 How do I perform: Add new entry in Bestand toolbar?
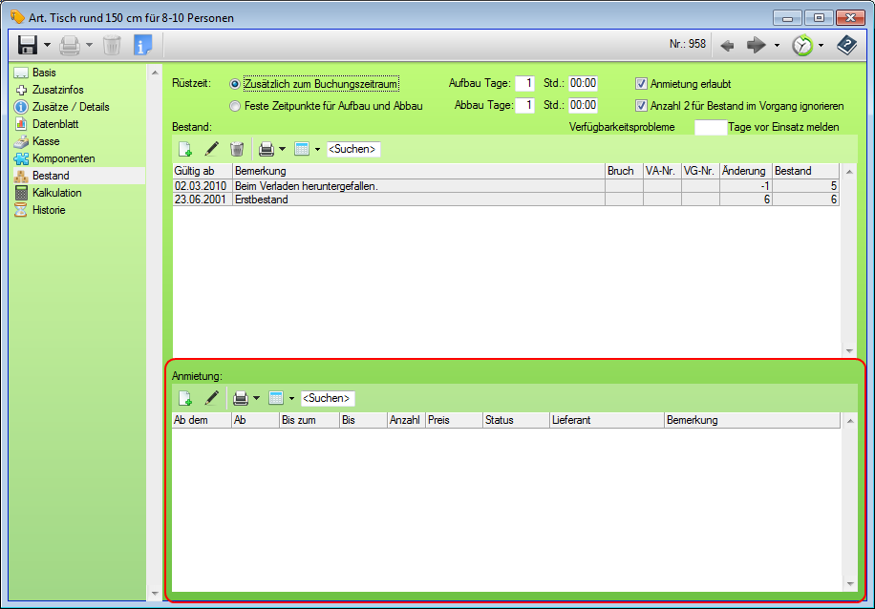(x=185, y=149)
